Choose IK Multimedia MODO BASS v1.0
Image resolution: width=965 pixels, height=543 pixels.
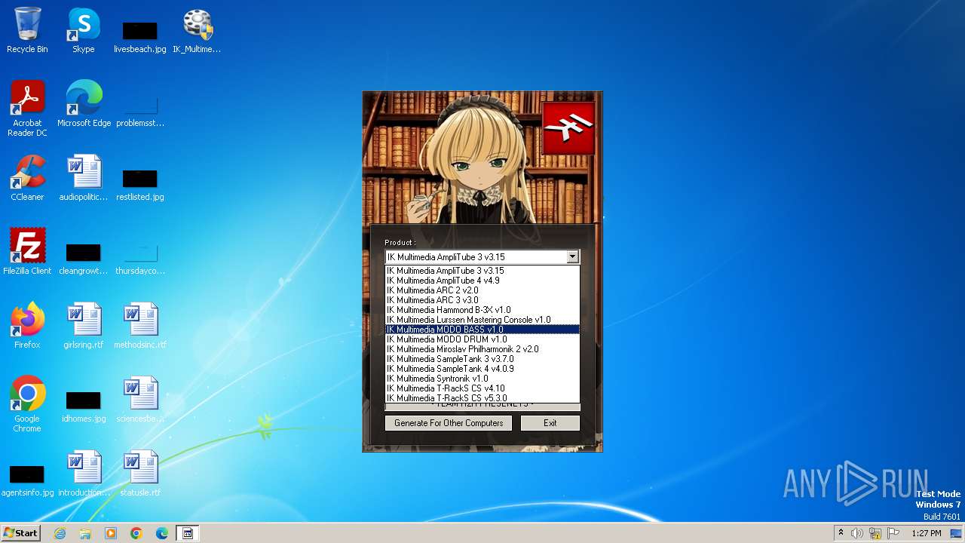point(482,330)
